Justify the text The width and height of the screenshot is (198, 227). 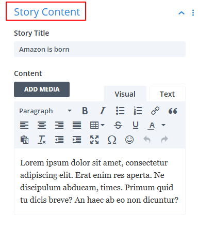(x=77, y=125)
